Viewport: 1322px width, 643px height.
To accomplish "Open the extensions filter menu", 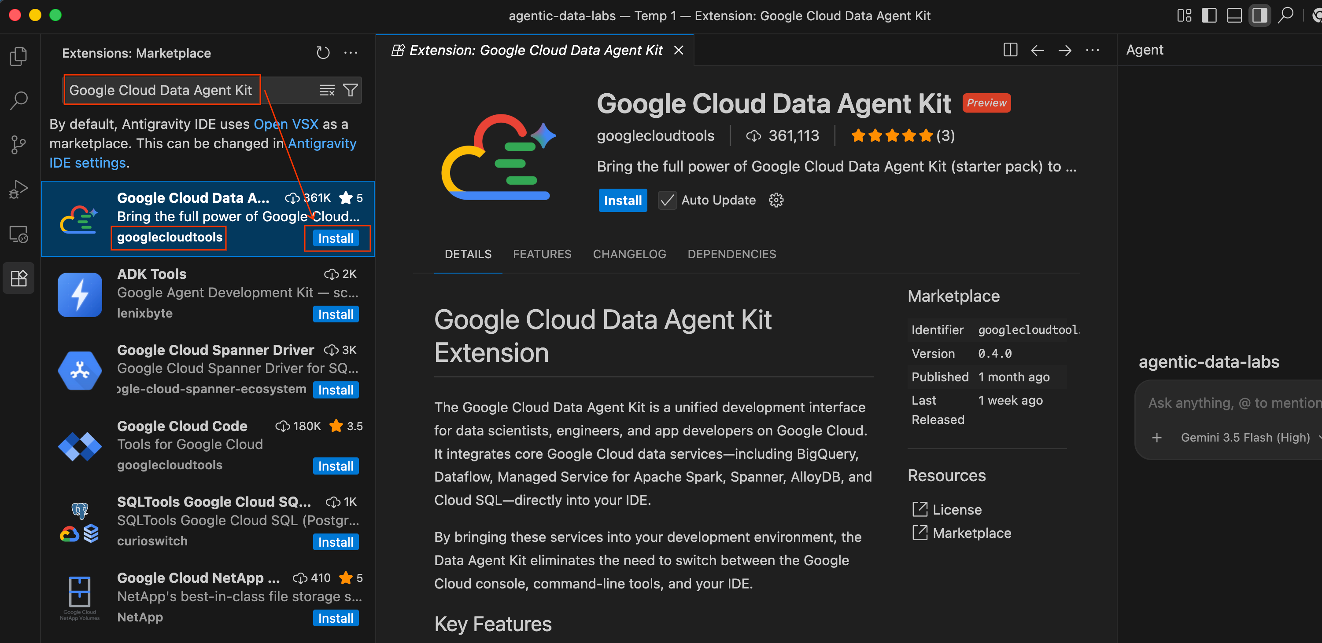I will point(351,90).
